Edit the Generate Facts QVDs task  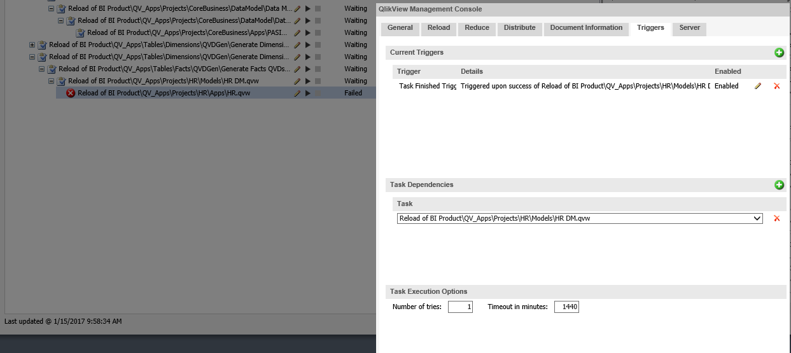297,69
